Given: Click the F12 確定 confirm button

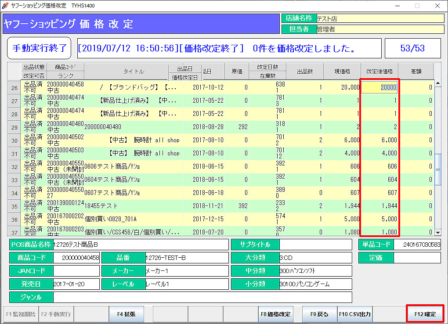Looking at the screenshot, I should 425,314.
